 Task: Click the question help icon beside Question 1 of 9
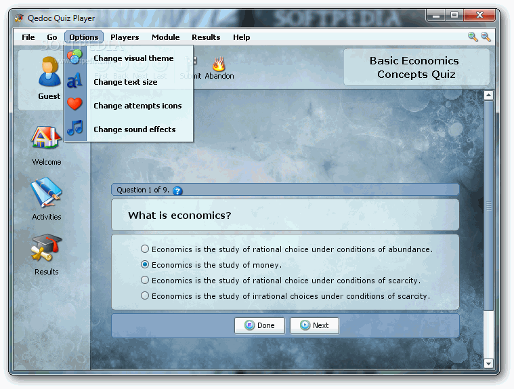pyautogui.click(x=177, y=190)
